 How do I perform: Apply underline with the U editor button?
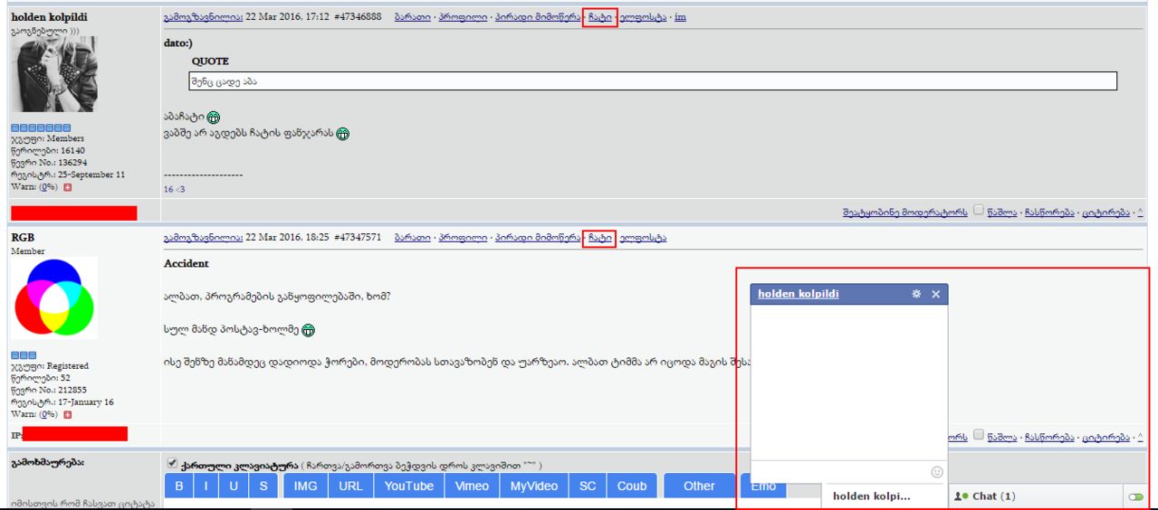pos(234,486)
